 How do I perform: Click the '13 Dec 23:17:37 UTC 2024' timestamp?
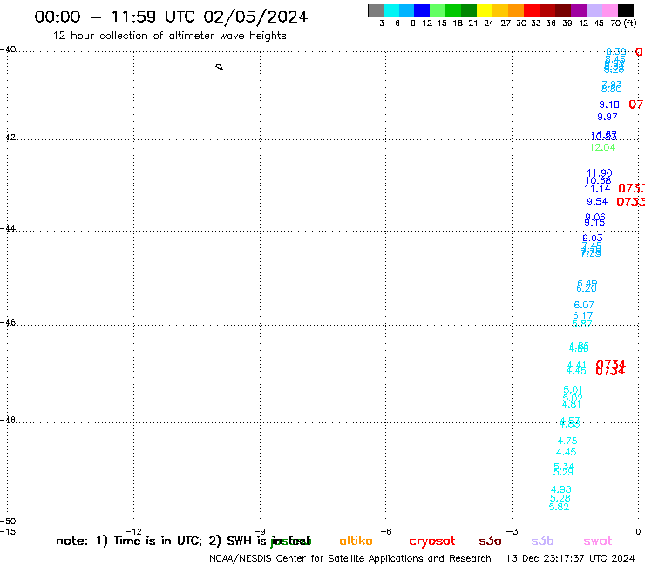coord(570,559)
